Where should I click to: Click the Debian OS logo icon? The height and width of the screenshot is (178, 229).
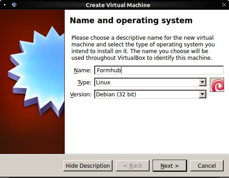coord(217,85)
